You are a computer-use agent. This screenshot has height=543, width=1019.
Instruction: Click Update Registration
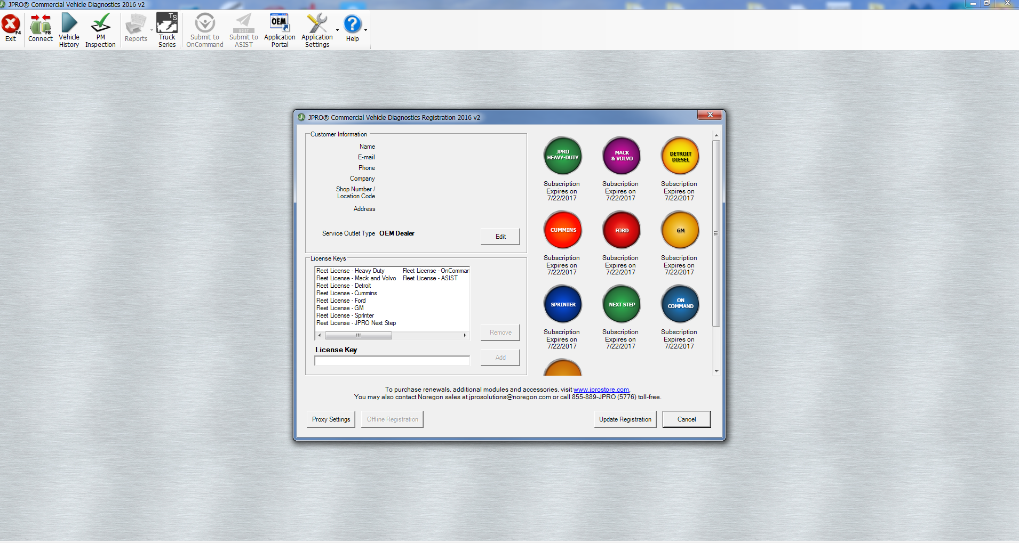pyautogui.click(x=625, y=419)
